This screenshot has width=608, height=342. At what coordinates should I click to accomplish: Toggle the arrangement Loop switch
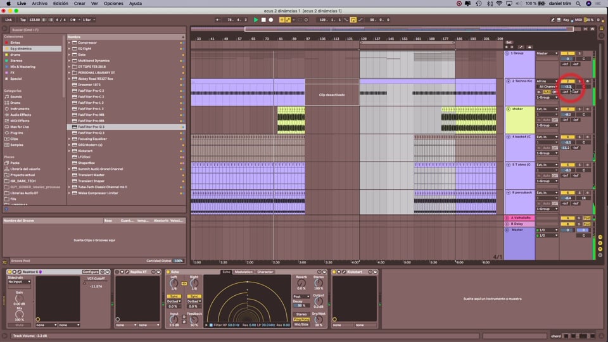[x=353, y=20]
